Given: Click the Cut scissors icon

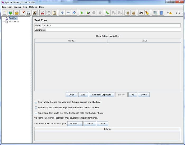Looking at the screenshot, I should point(42,13).
